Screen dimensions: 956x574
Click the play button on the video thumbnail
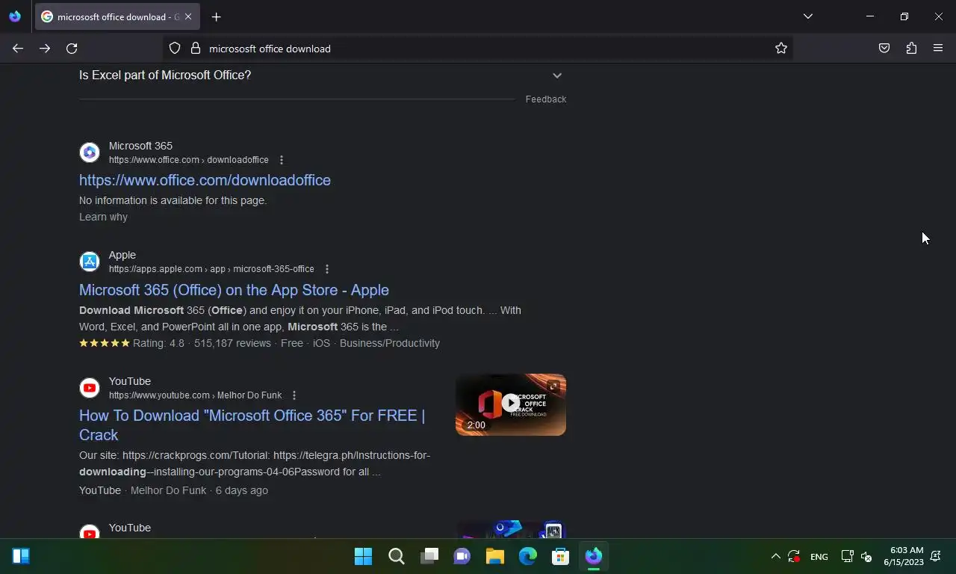pos(511,403)
